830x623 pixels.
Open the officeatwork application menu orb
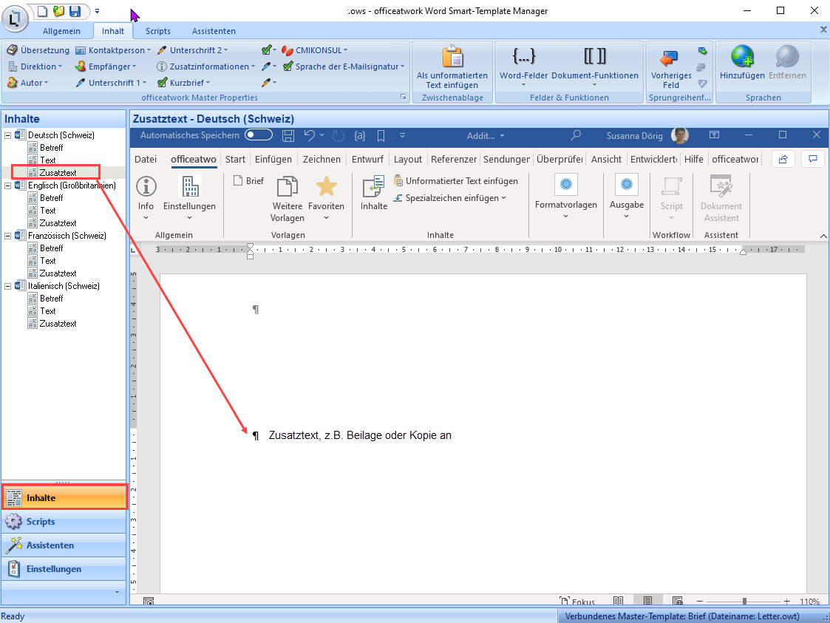(x=16, y=18)
